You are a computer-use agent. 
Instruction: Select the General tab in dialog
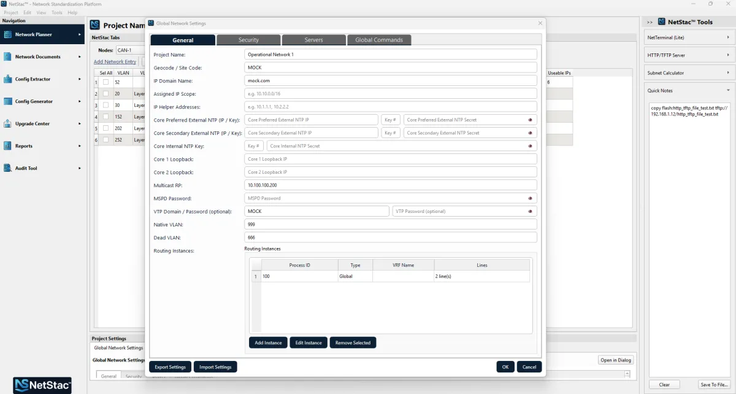click(x=183, y=40)
